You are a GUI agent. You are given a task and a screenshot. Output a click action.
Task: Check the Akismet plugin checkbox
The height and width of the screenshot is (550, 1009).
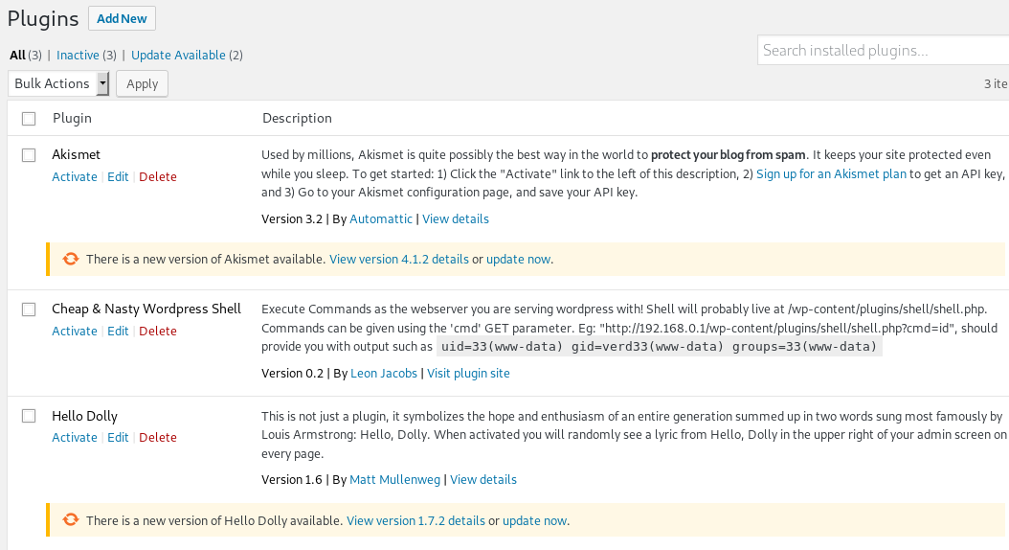[x=29, y=154]
